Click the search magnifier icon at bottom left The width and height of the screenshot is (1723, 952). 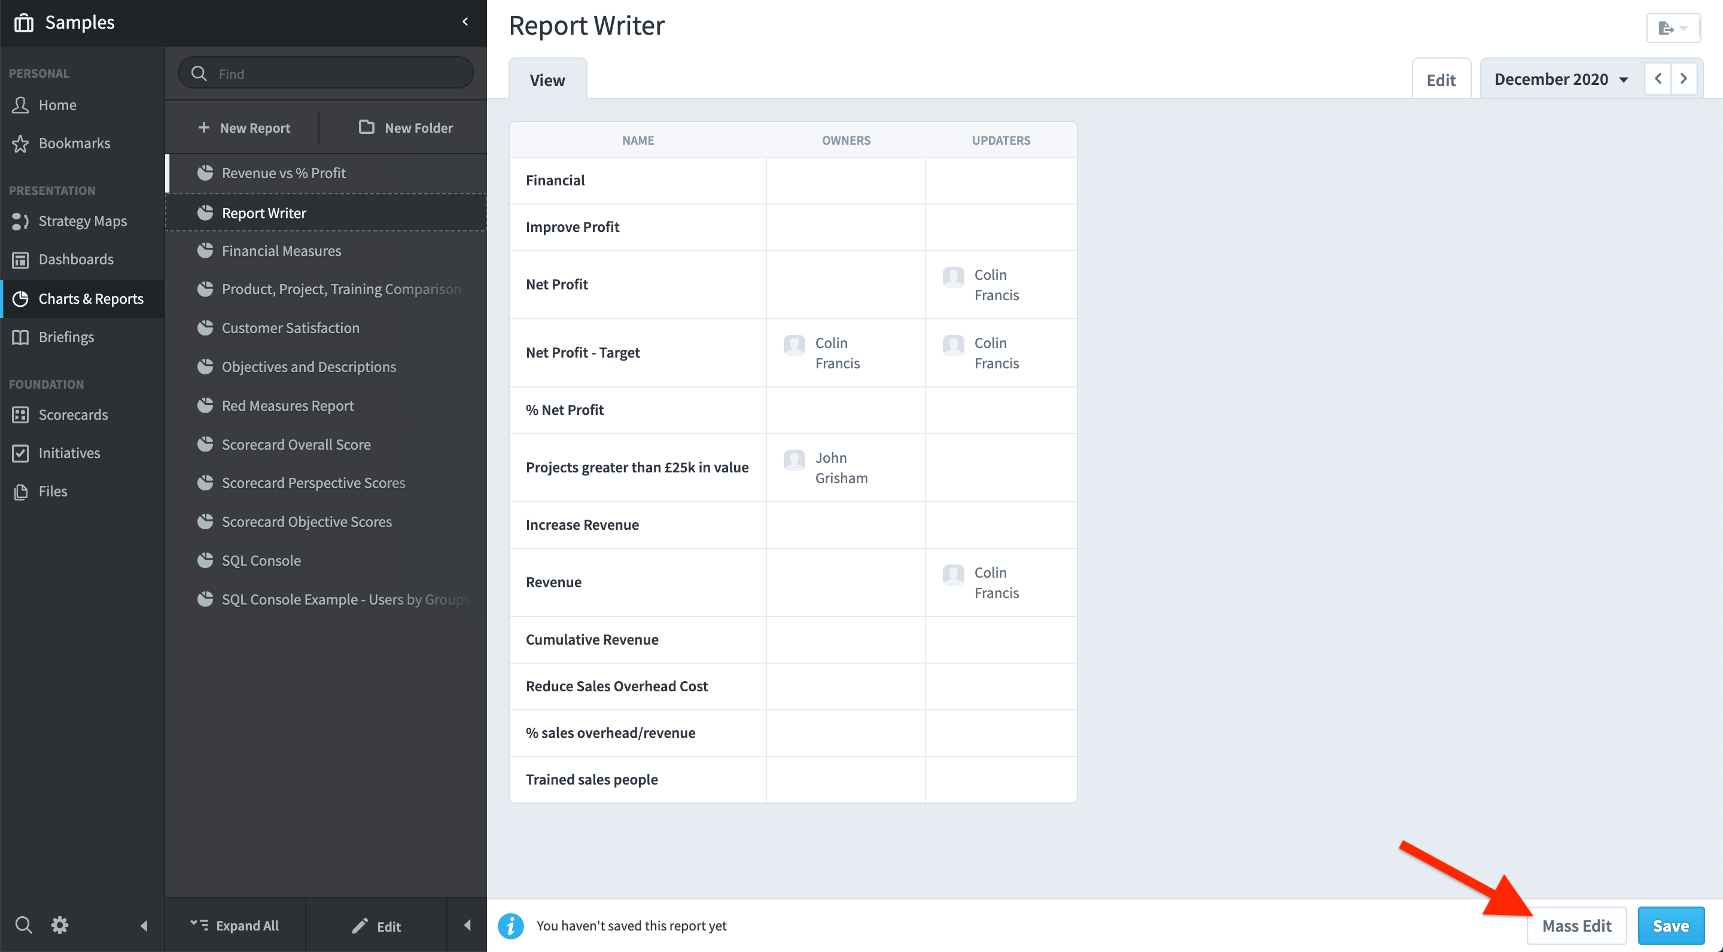24,925
